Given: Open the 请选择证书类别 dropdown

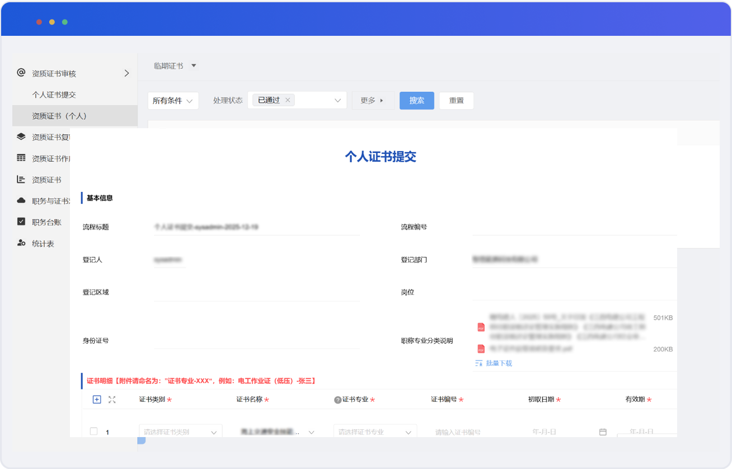Looking at the screenshot, I should (x=180, y=432).
